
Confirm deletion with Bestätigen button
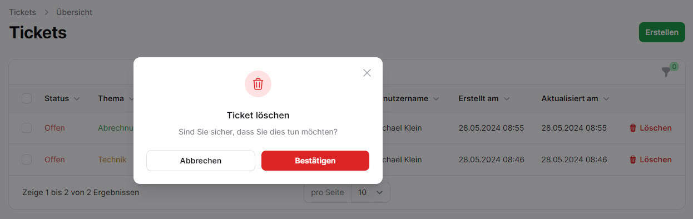click(315, 161)
